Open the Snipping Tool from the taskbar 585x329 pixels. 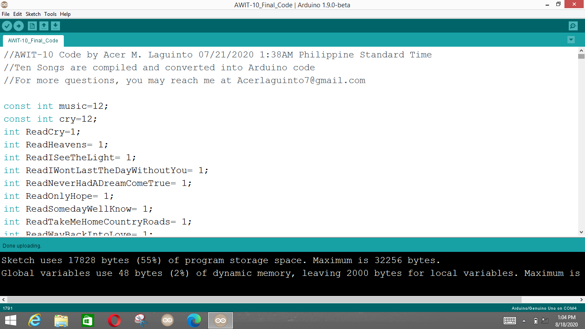tap(141, 320)
